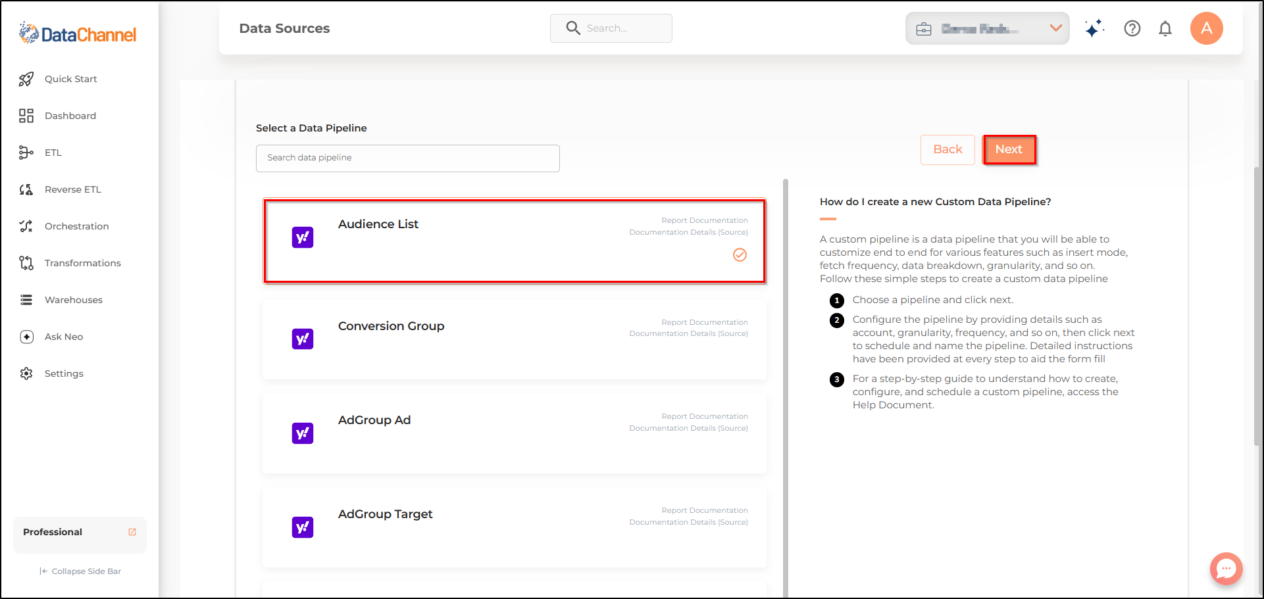1264x599 pixels.
Task: Open the AI sparkle assistant icon
Action: pyautogui.click(x=1094, y=28)
